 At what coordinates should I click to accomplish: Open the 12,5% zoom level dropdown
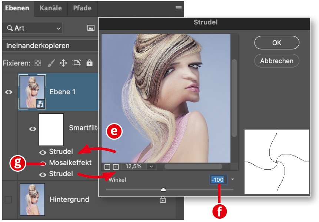pos(151,167)
